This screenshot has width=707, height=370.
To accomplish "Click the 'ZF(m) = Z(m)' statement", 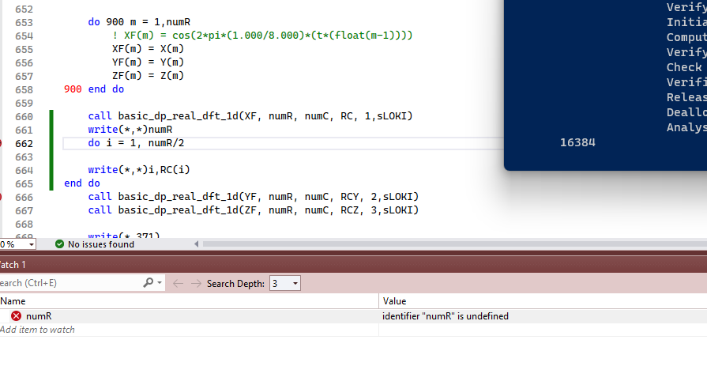I will [x=148, y=76].
